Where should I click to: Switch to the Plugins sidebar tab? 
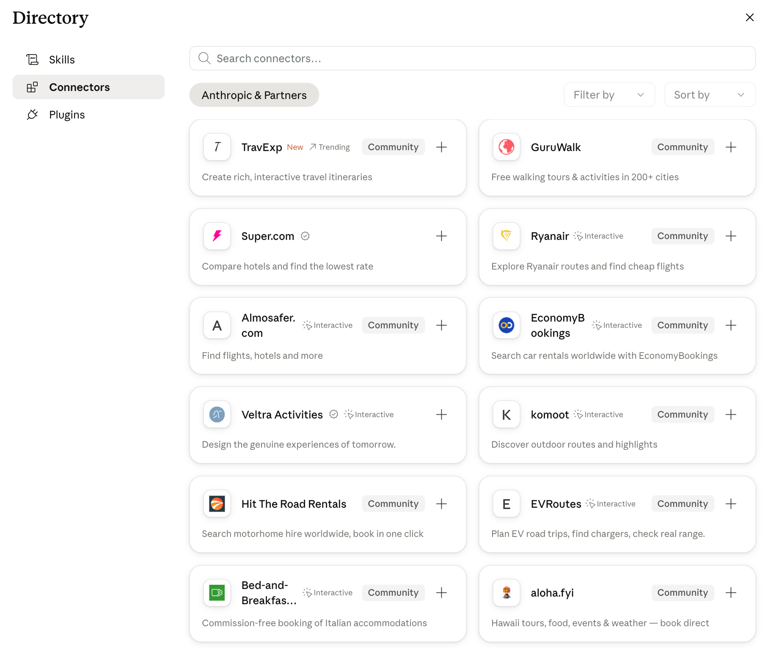point(88,115)
